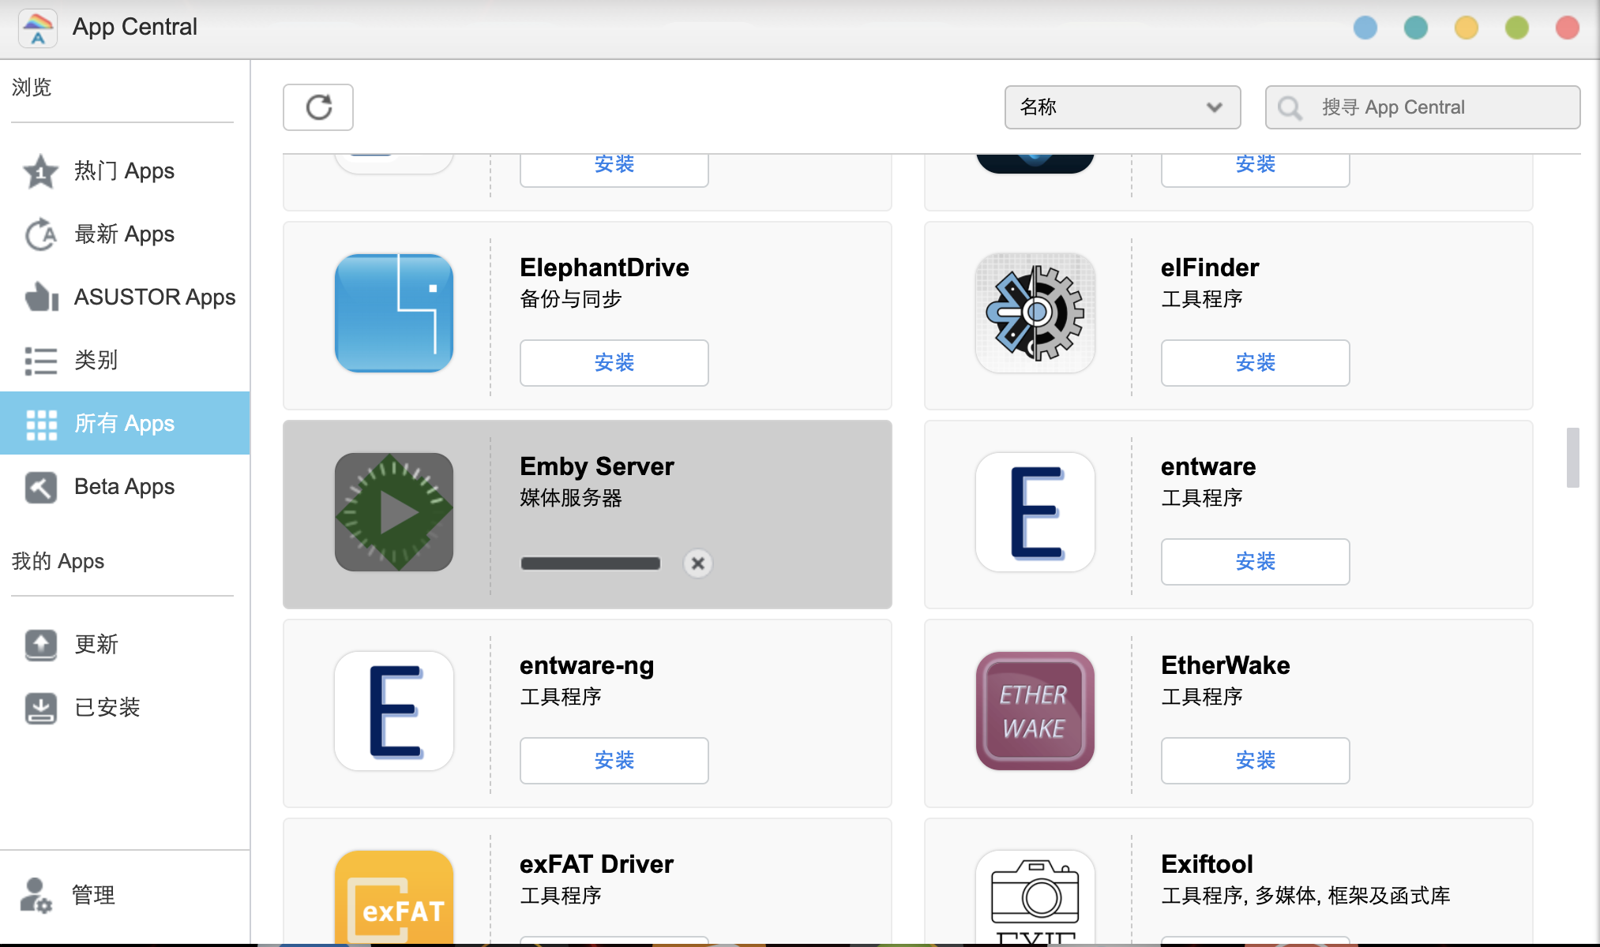This screenshot has width=1600, height=947.
Task: Click the 最新 Apps refresh-A icon
Action: [40, 234]
